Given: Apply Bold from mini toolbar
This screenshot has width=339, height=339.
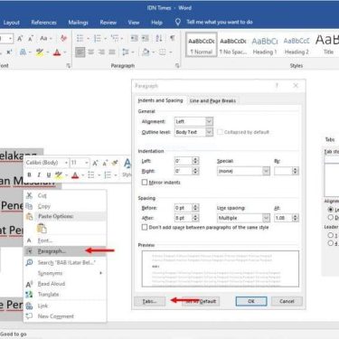Looking at the screenshot, I should [29, 174].
